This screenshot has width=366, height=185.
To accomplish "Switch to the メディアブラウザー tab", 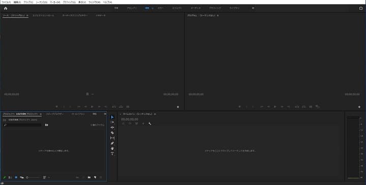I will [x=54, y=114].
